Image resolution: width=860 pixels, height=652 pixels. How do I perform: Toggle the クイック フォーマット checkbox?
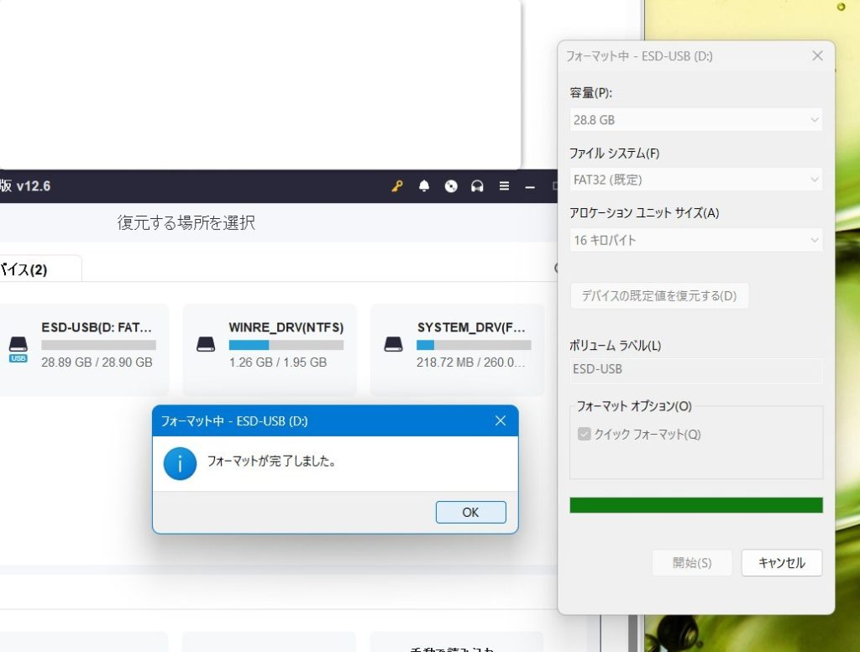[x=585, y=435]
